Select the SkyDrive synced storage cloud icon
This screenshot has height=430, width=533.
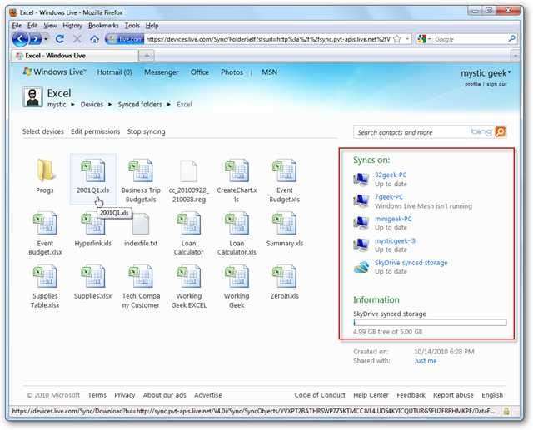coord(361,266)
